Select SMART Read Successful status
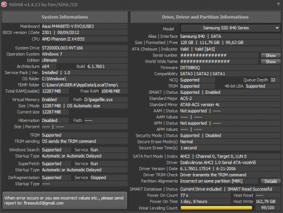283x213 pixels. coord(250,189)
